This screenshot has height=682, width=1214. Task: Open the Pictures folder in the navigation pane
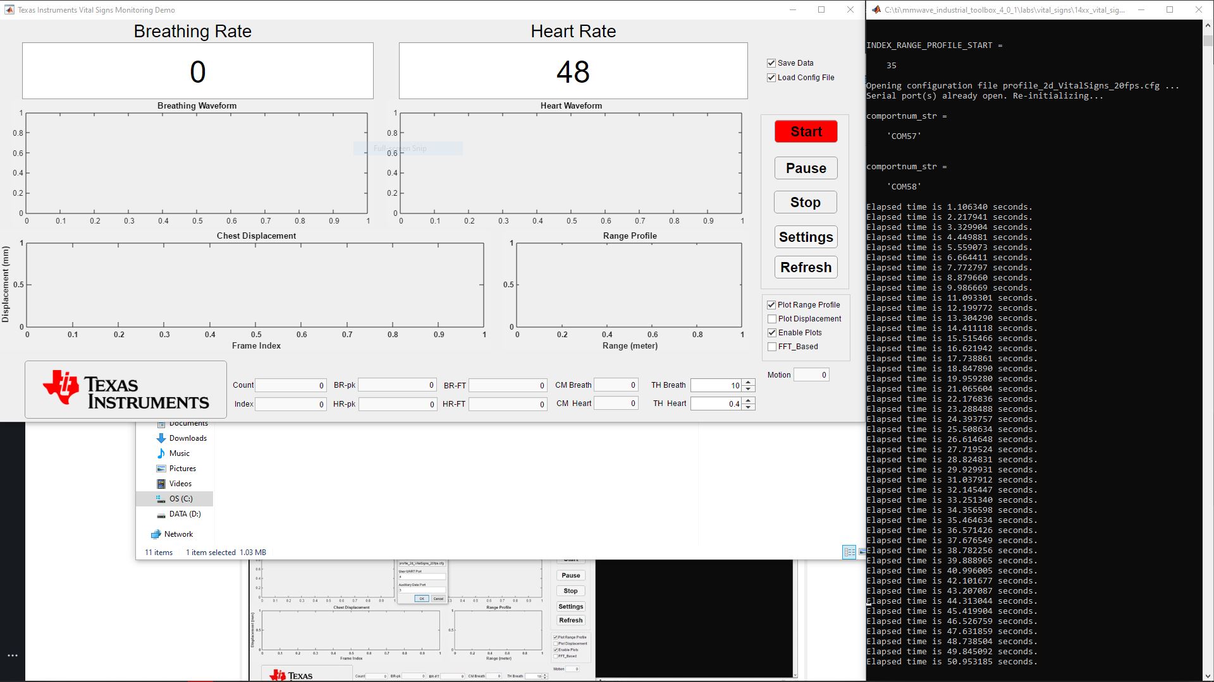click(162, 468)
